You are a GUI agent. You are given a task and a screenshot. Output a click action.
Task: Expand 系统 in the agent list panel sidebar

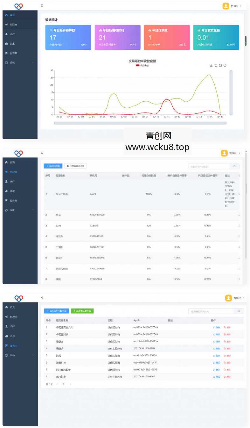[x=20, y=210]
